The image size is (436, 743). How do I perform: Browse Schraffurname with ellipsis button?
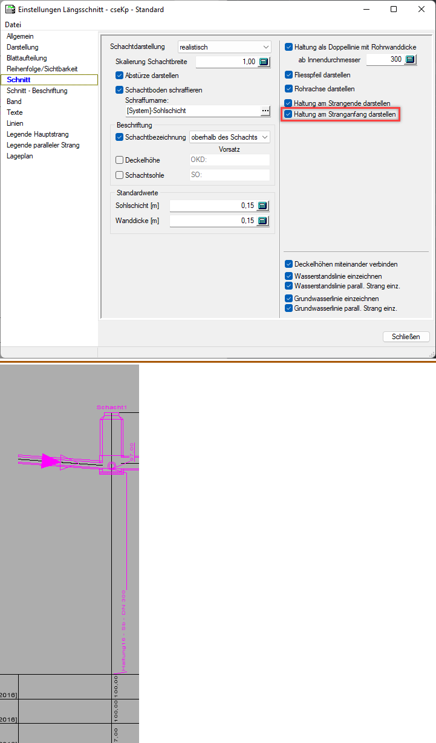[265, 111]
